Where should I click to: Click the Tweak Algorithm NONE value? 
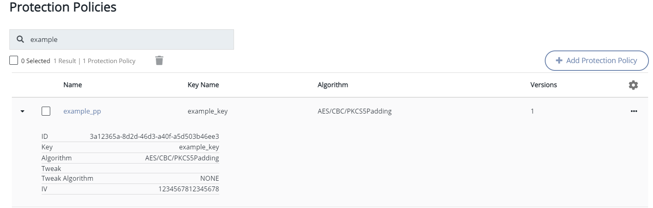[209, 178]
